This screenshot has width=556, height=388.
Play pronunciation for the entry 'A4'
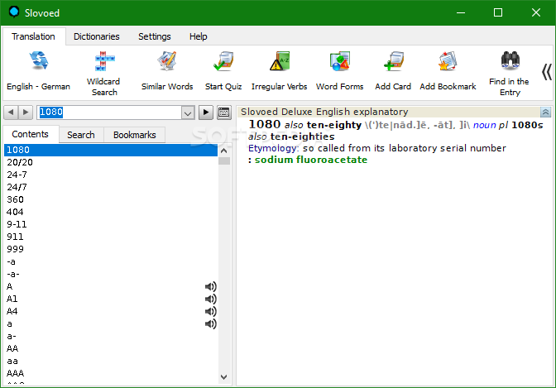[211, 311]
